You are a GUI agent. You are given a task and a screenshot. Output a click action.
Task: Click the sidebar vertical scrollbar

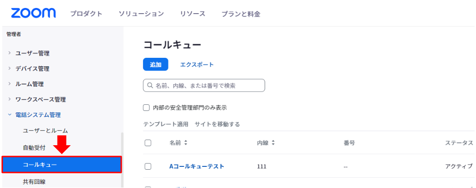(x=122, y=160)
